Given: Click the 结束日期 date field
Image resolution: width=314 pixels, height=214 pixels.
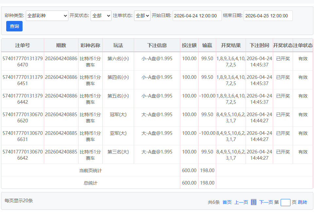Looking at the screenshot, I should 268,16.
